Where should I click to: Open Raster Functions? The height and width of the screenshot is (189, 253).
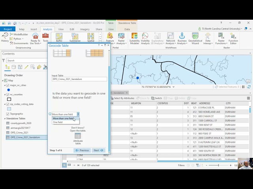point(221,39)
